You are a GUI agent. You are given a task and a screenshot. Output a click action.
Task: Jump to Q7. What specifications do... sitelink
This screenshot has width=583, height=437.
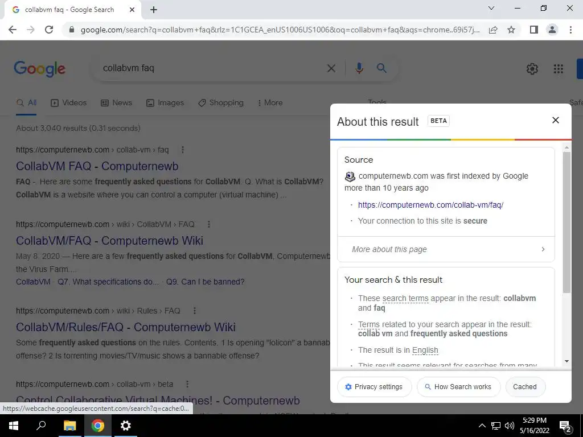click(x=108, y=282)
